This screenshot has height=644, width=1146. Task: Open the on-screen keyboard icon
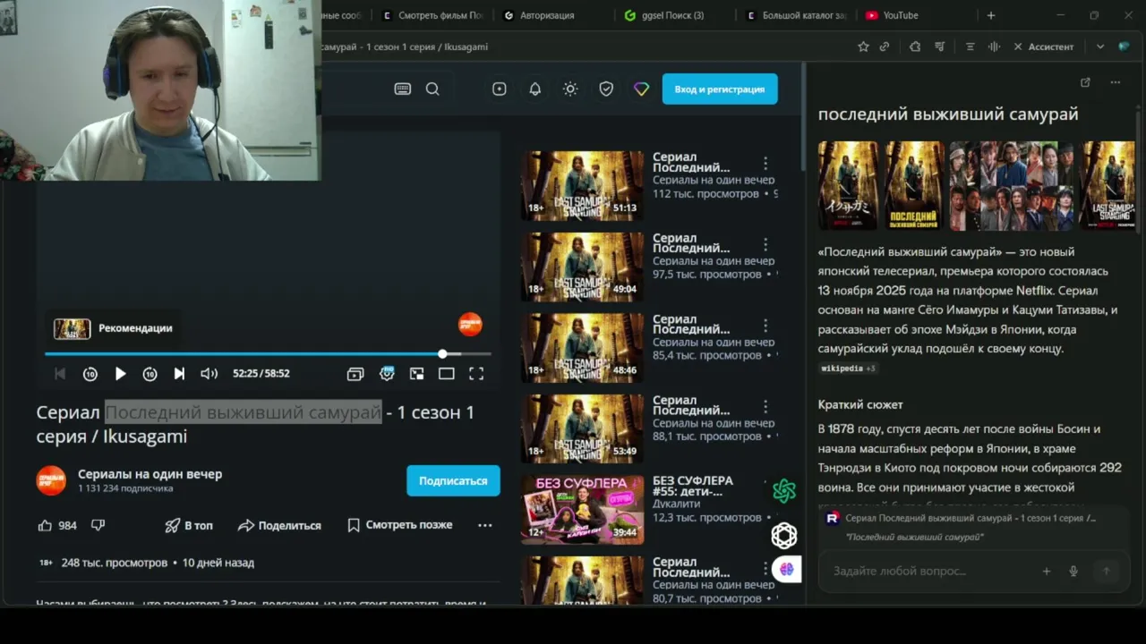tap(403, 89)
